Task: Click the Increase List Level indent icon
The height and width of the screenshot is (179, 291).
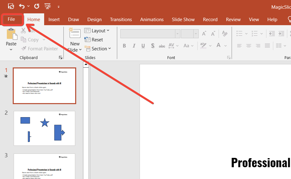Action: (x=281, y=34)
